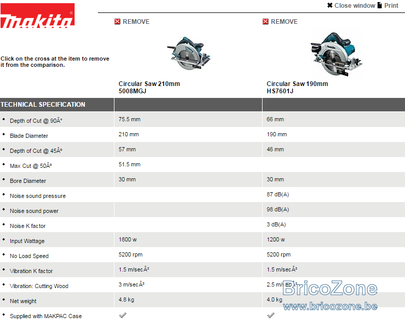Open the 5008MGJ circular saw image
Viewport: 405px width, 329px height.
pos(189,53)
